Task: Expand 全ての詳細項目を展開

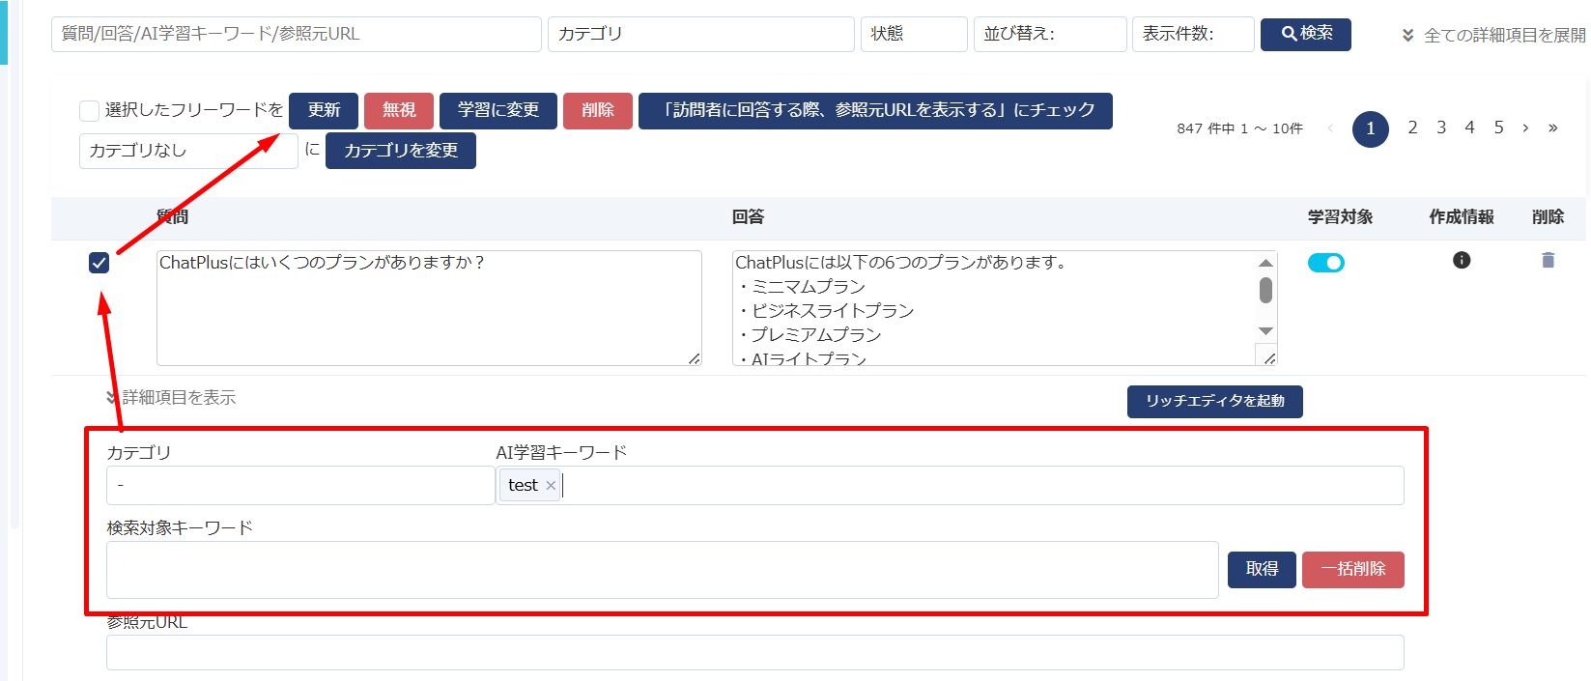Action: 1493,35
